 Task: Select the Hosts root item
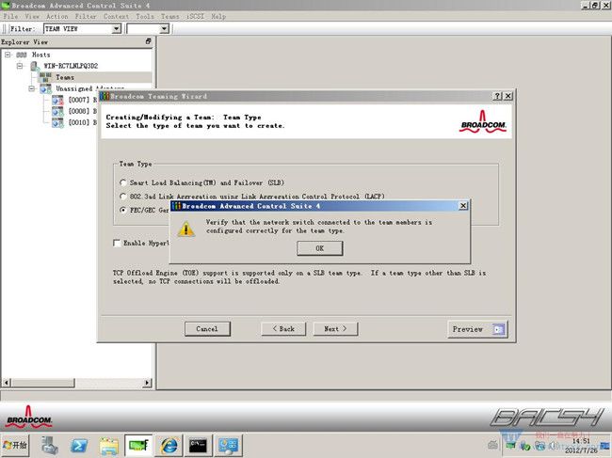point(41,55)
